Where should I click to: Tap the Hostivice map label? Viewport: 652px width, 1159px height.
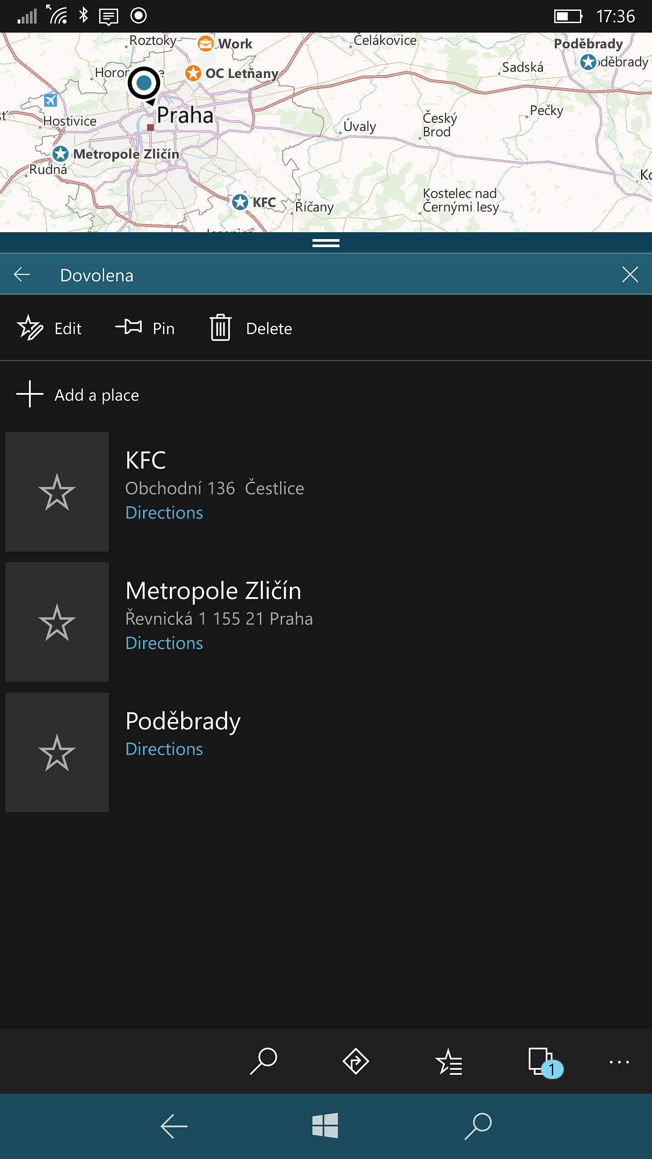coord(70,121)
